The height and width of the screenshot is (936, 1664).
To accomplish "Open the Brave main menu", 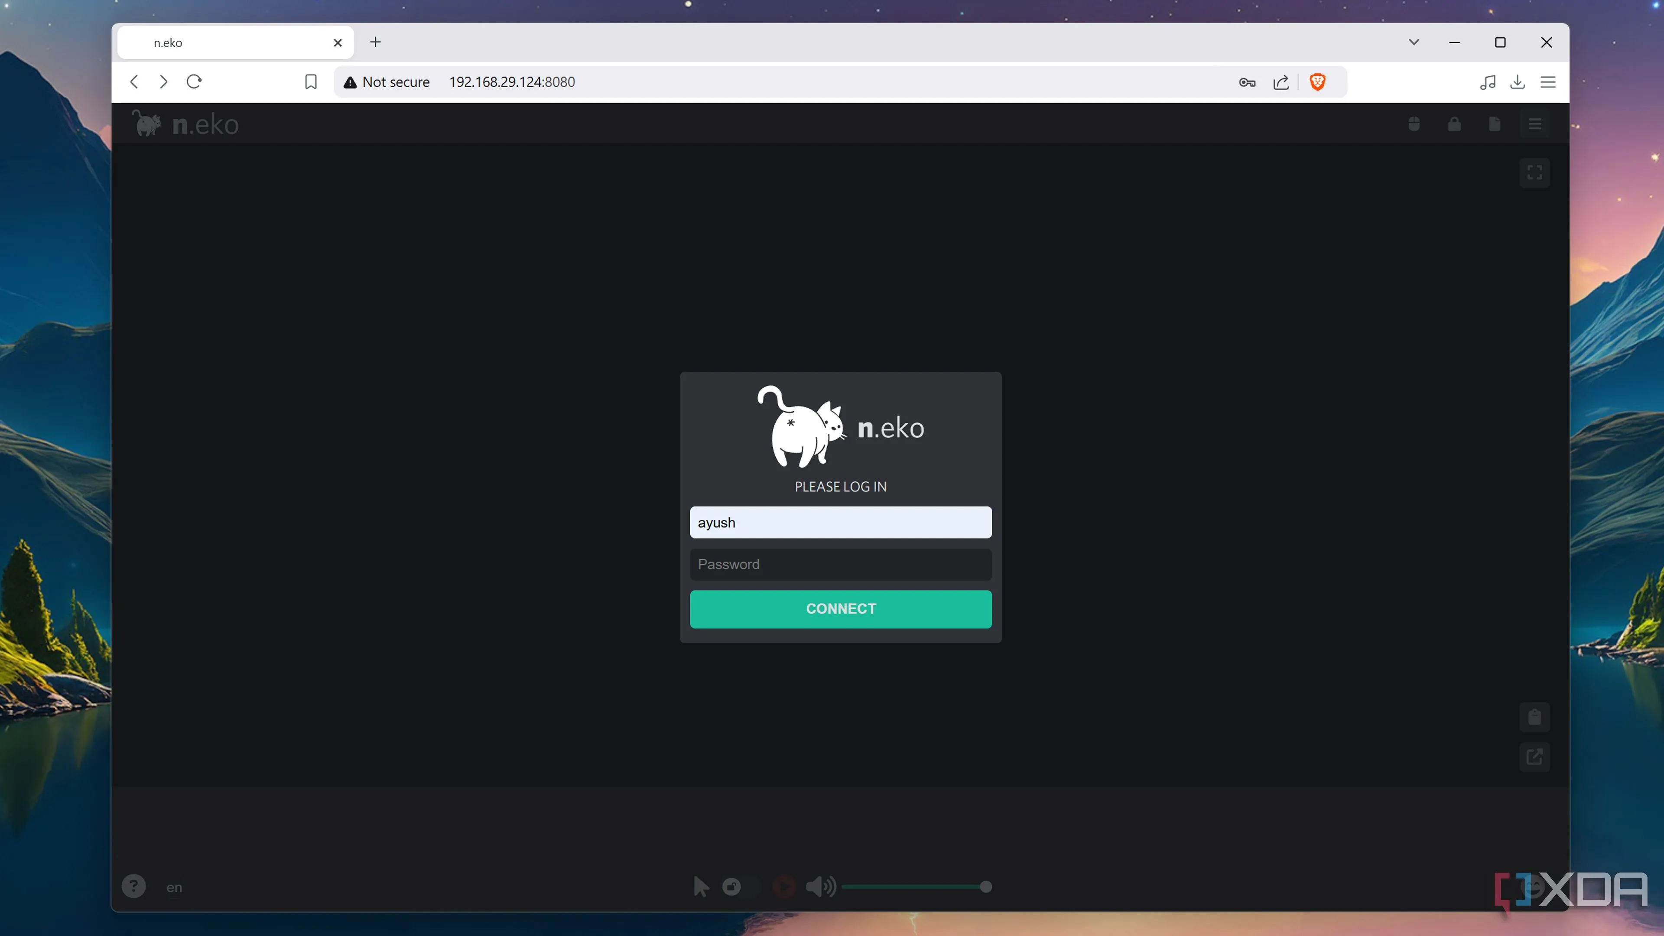I will [x=1548, y=82].
